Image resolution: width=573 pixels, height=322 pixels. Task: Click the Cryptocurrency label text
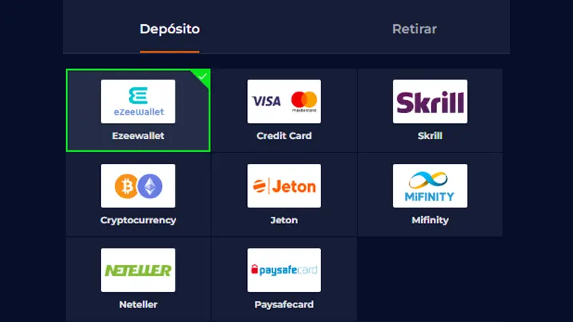click(x=138, y=220)
